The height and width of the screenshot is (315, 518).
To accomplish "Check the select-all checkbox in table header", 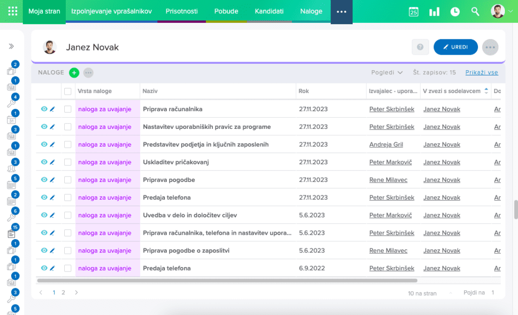I will (x=68, y=92).
